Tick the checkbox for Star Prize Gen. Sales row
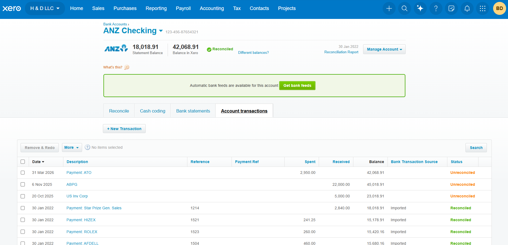This screenshot has width=508, height=245. point(23,208)
